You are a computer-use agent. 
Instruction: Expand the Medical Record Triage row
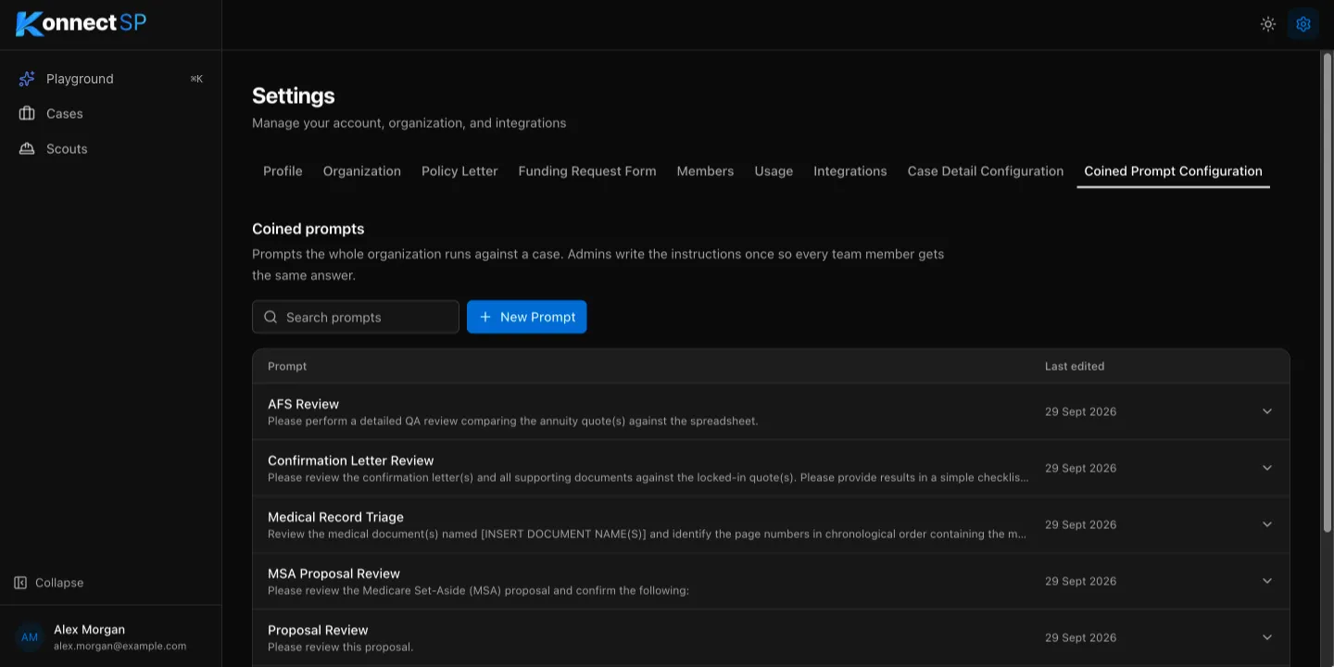pyautogui.click(x=1267, y=524)
